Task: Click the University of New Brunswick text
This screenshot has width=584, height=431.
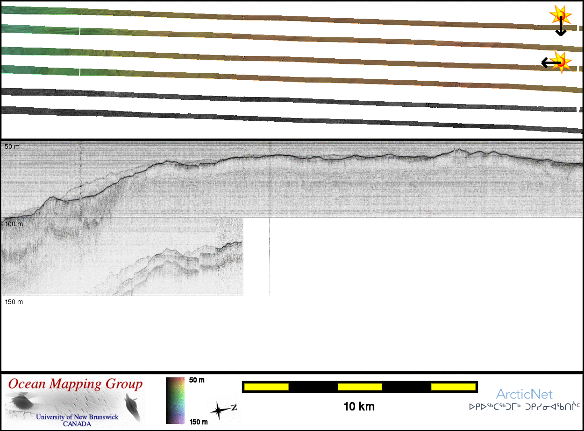Action: point(77,417)
